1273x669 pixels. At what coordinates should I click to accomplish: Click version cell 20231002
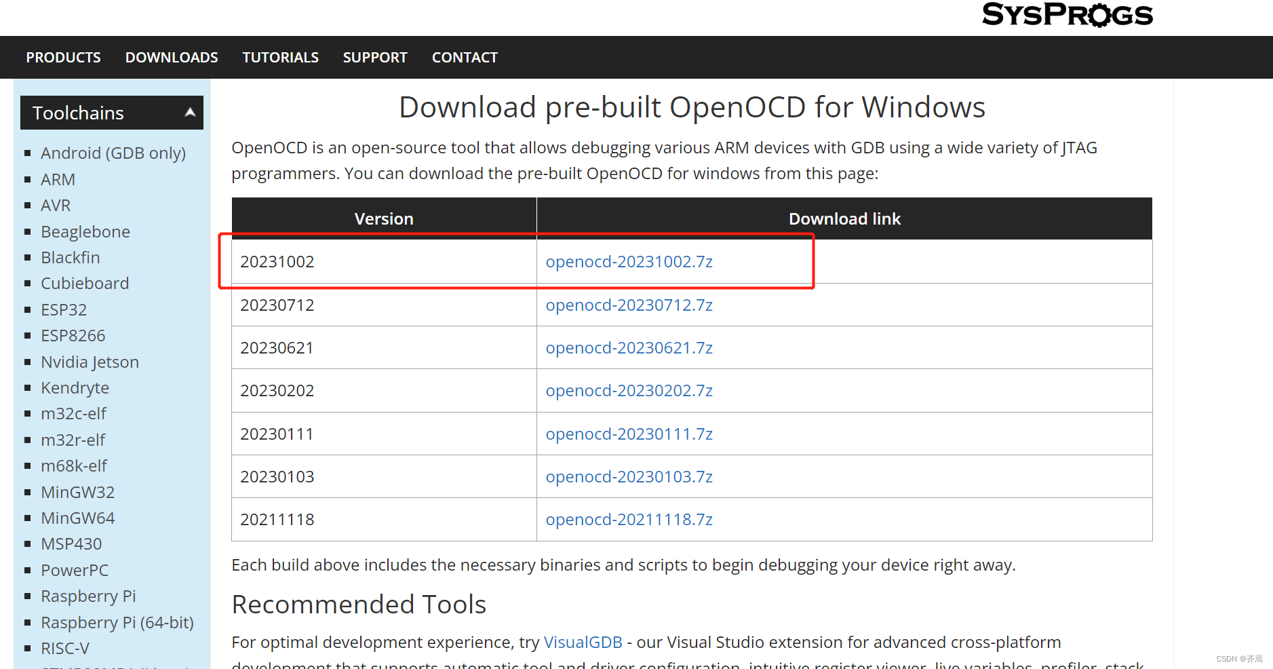tap(384, 262)
